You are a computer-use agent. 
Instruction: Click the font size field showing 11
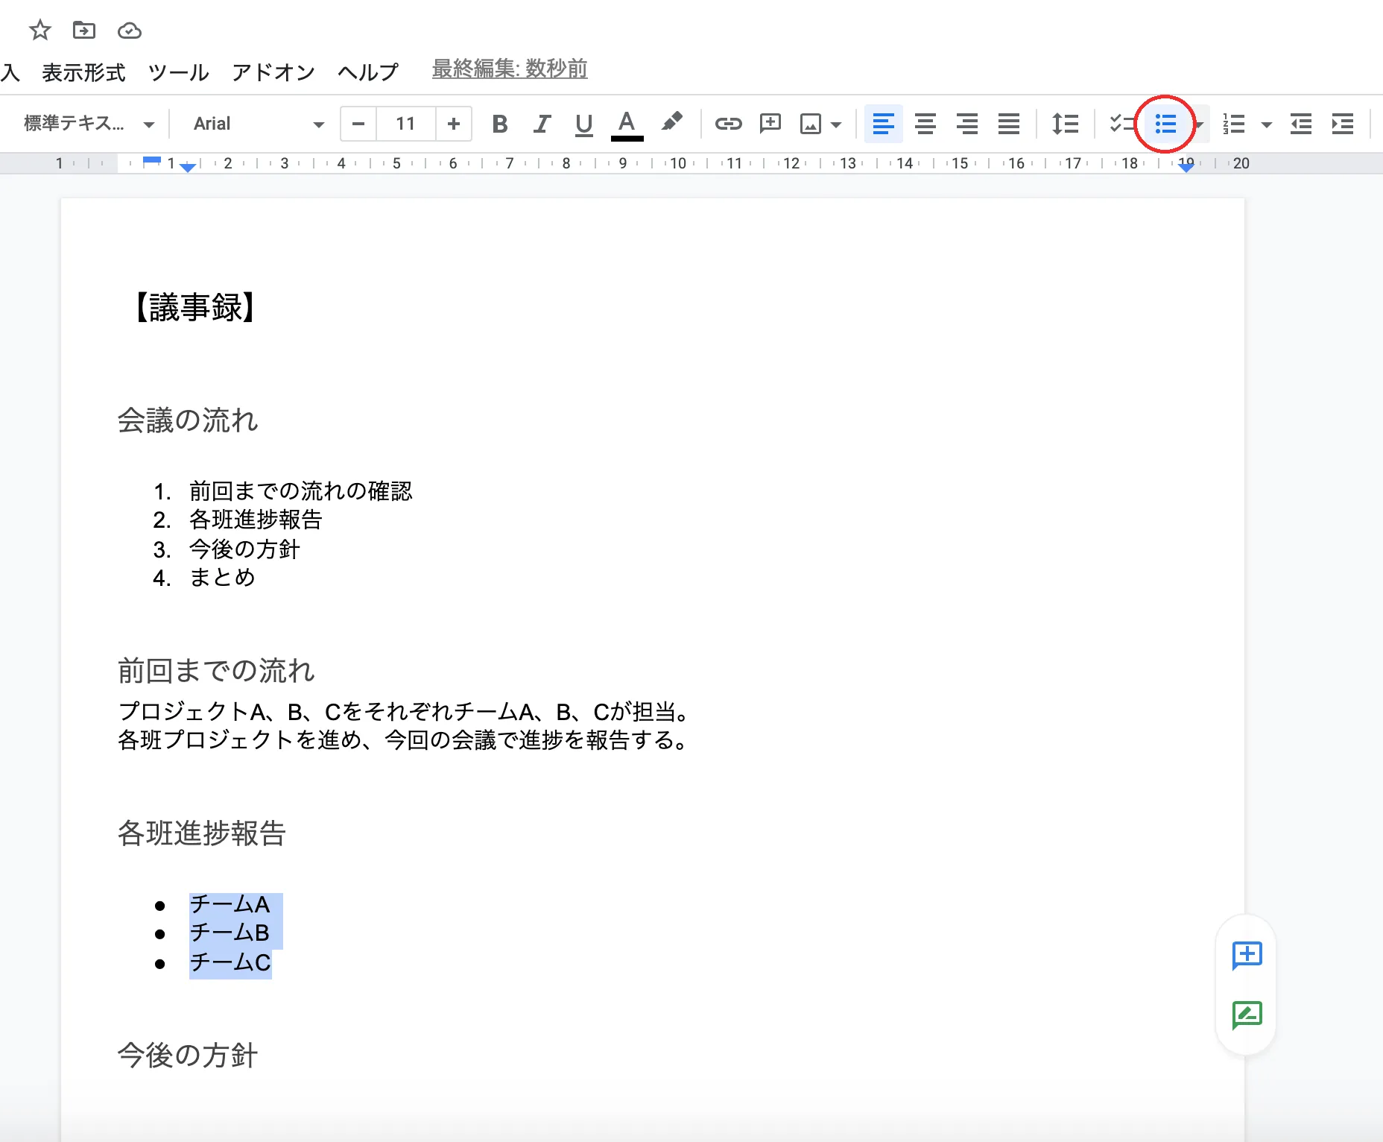click(x=405, y=124)
